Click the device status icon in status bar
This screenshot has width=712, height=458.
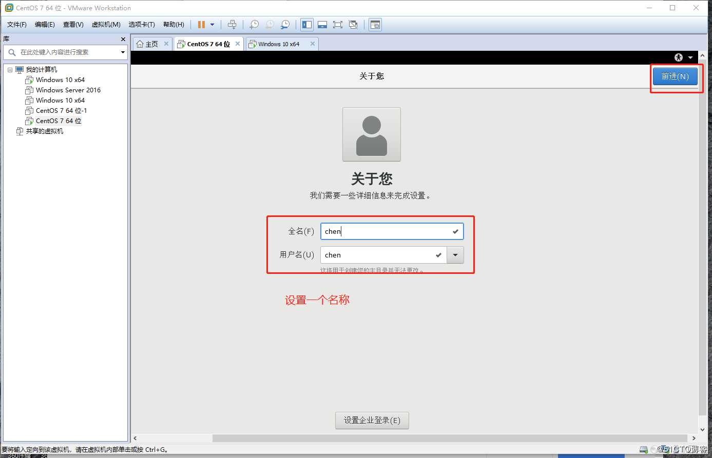click(643, 450)
